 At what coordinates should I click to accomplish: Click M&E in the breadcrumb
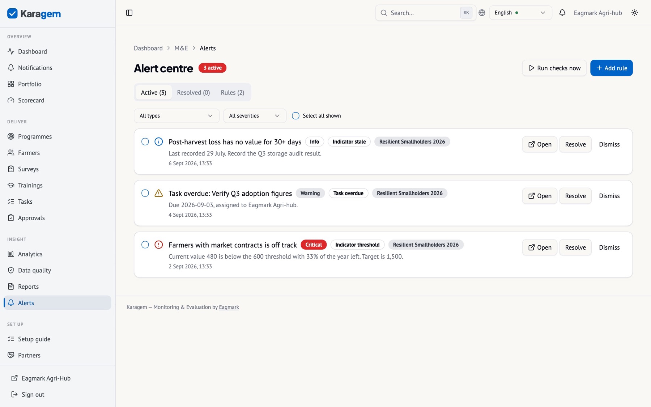(x=181, y=48)
